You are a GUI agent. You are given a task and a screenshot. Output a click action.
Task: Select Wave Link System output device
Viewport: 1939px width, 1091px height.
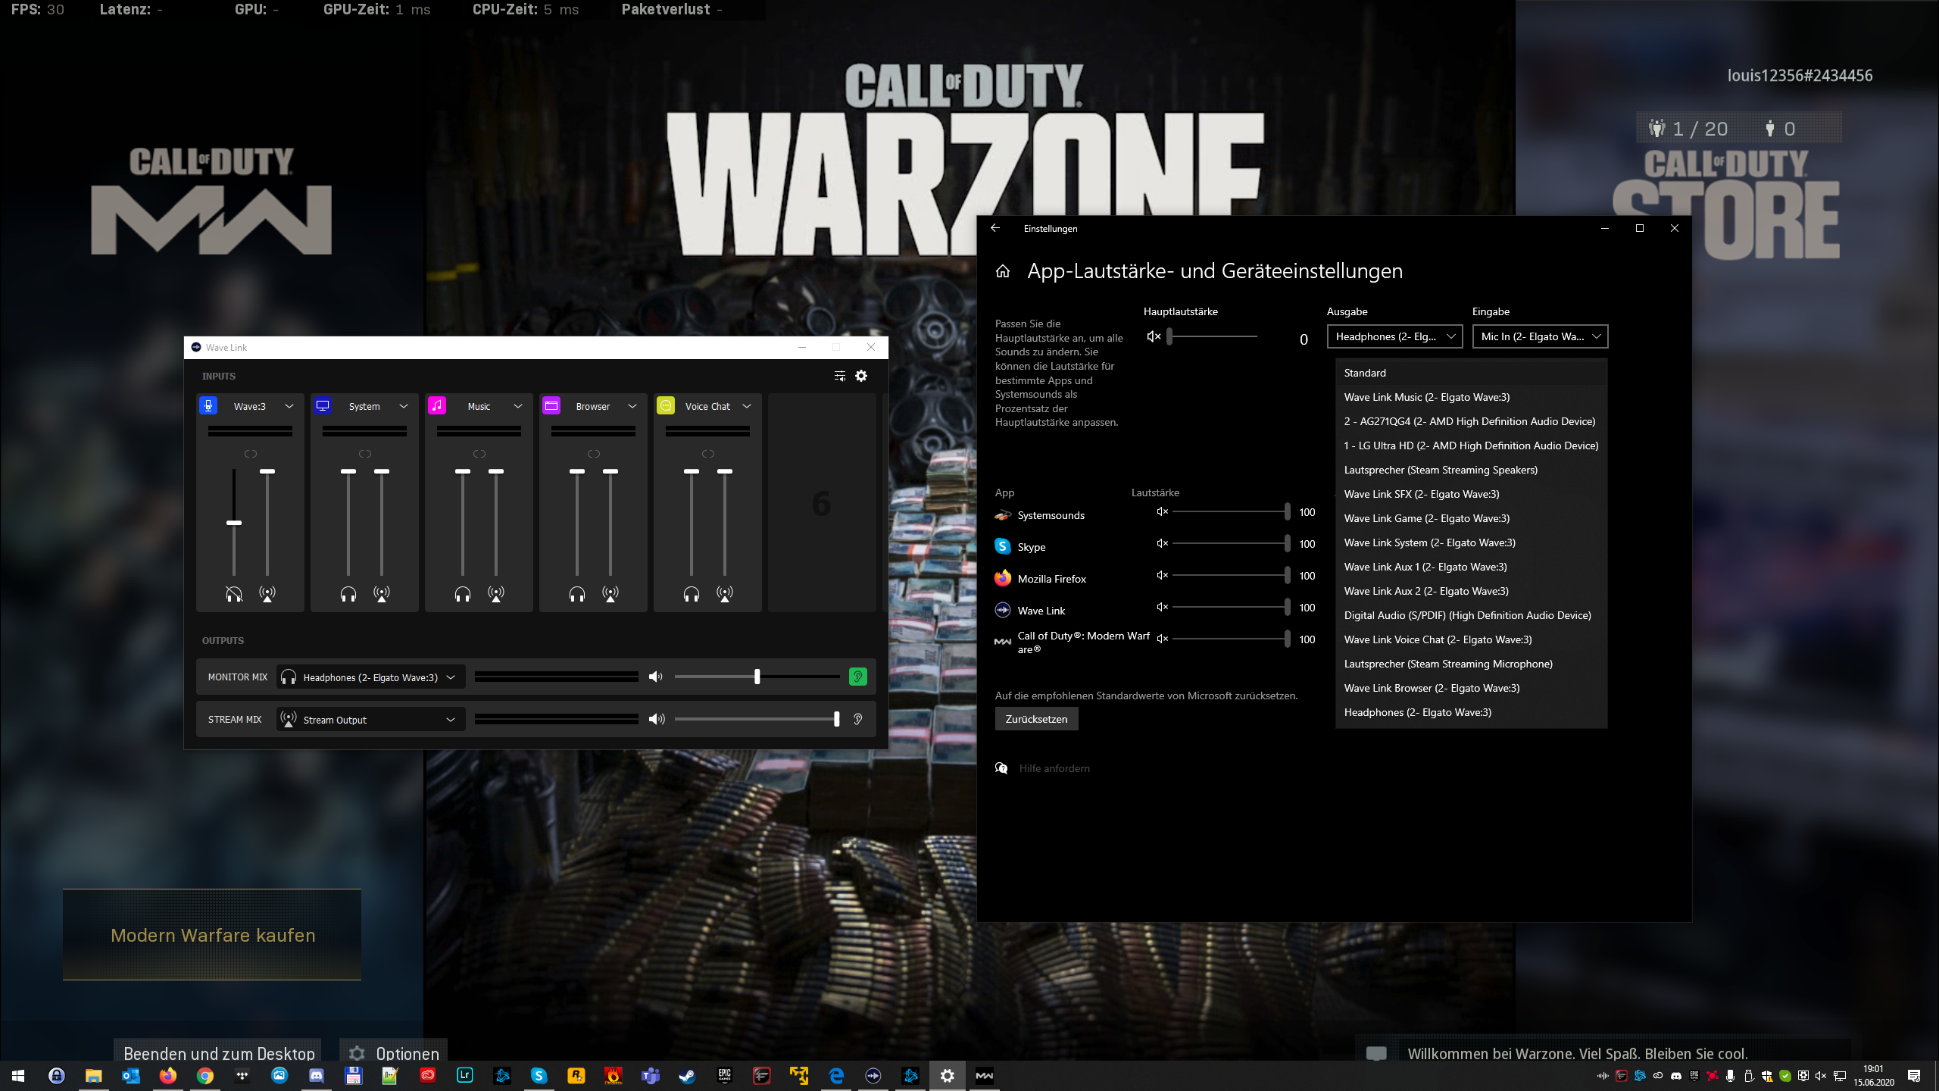[1471, 542]
